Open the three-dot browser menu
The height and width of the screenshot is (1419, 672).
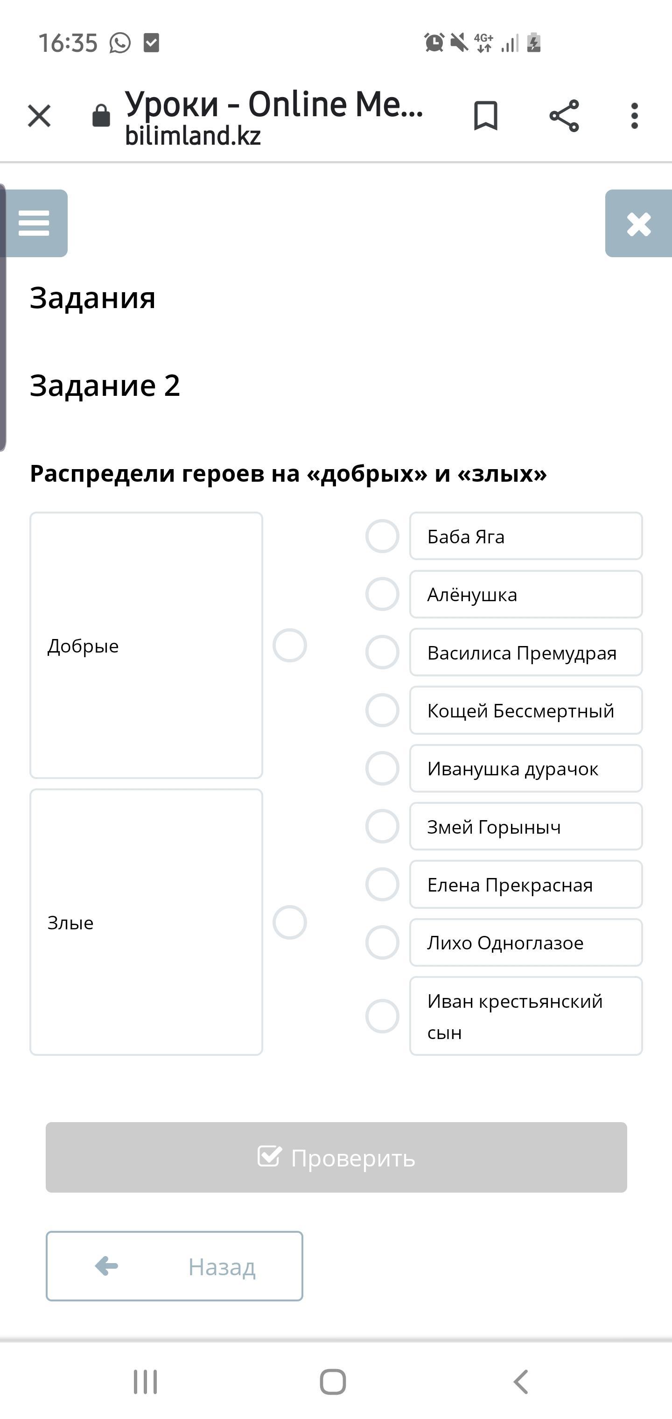(635, 116)
